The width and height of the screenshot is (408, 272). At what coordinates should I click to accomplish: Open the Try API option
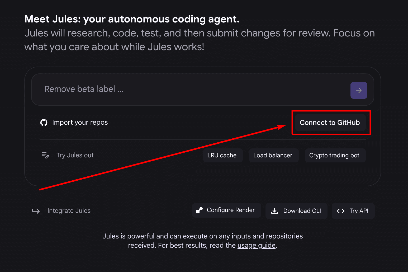click(x=353, y=211)
